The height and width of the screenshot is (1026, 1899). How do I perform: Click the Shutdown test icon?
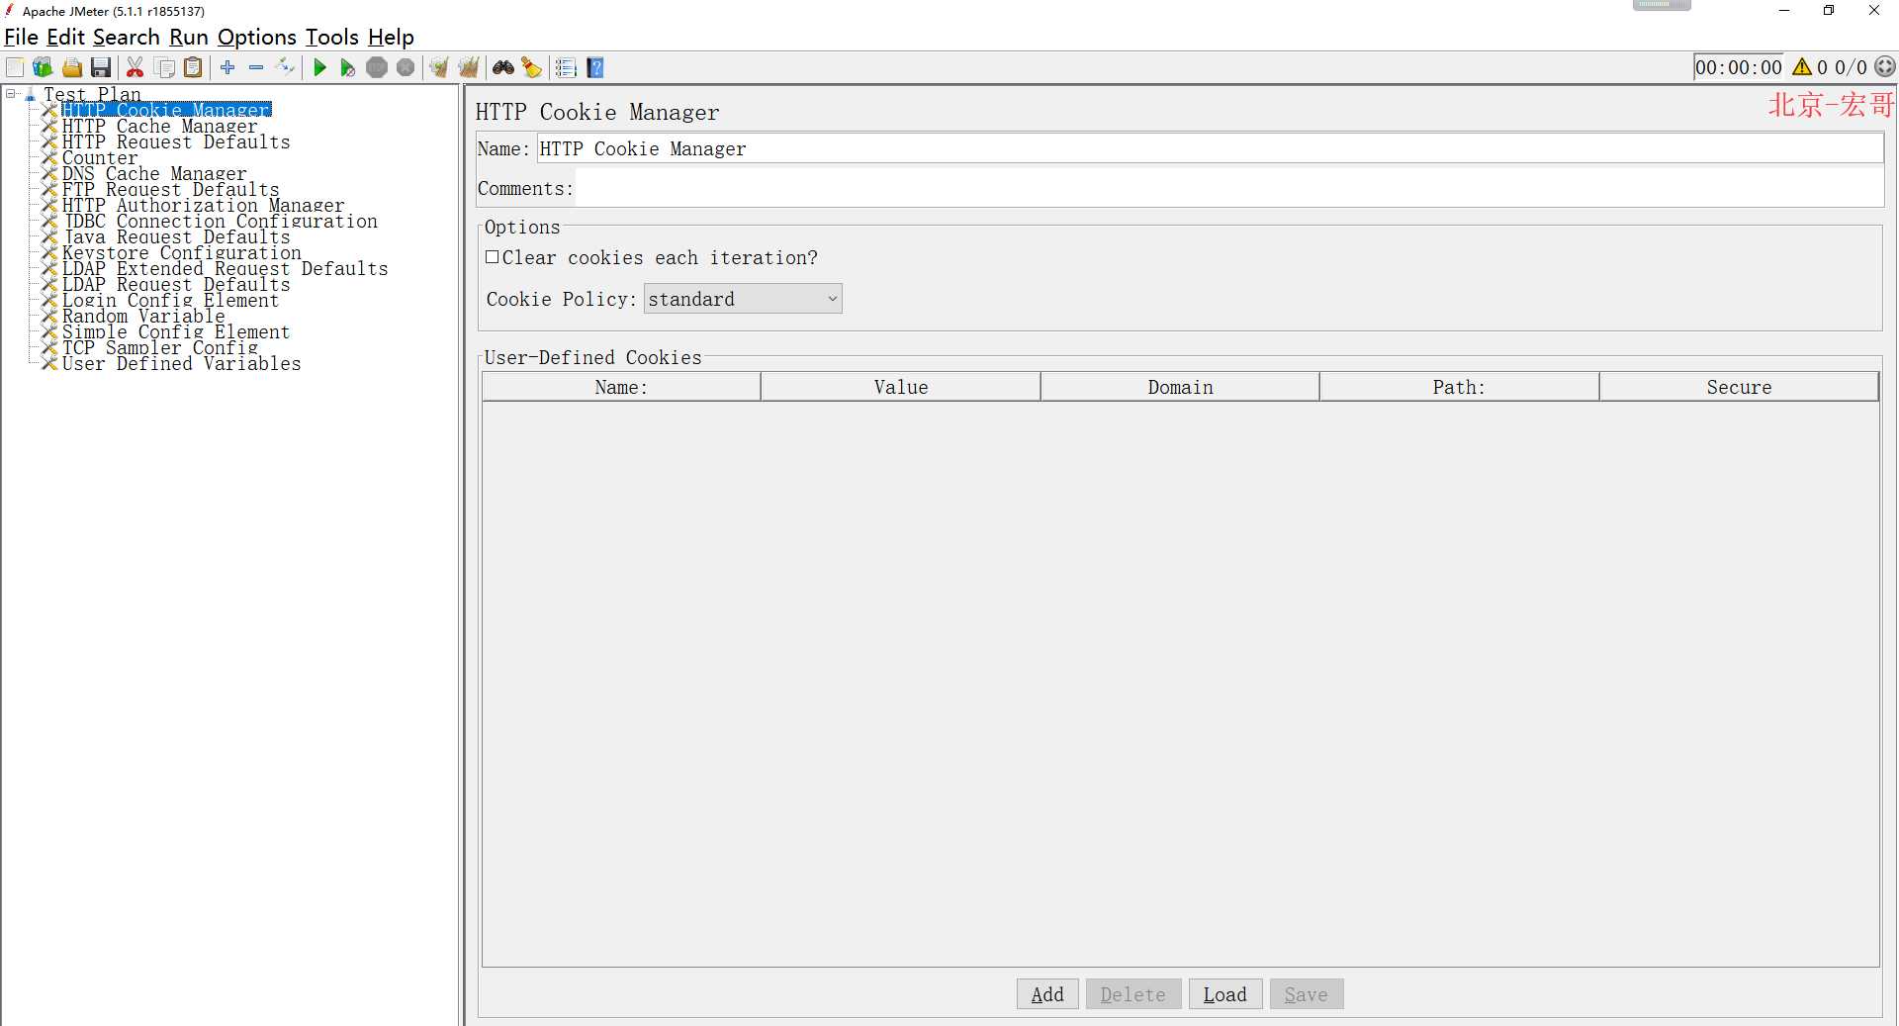(x=406, y=67)
